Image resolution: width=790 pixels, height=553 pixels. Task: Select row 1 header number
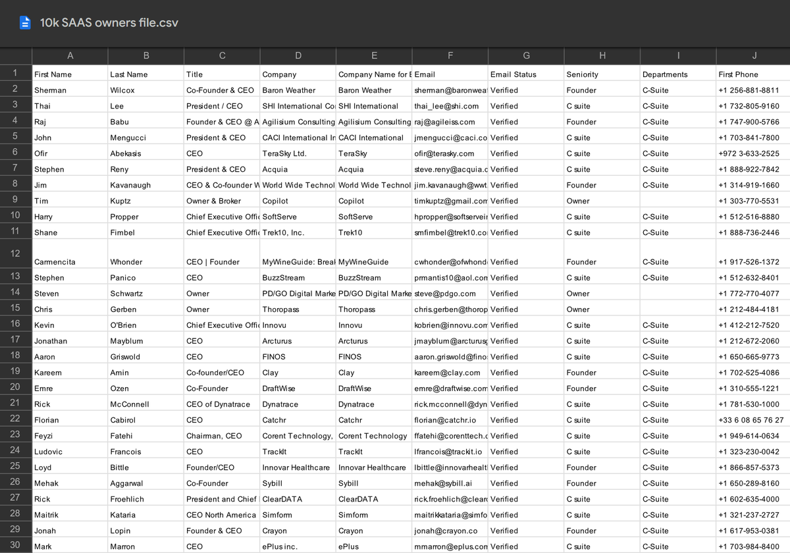(15, 73)
